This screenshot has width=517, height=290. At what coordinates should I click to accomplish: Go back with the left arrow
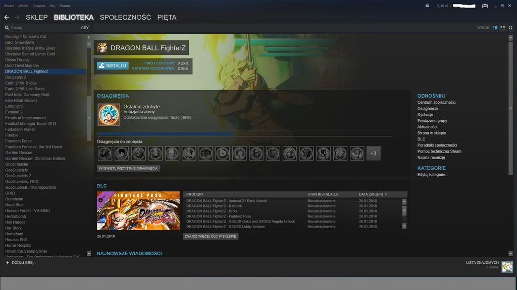7,17
